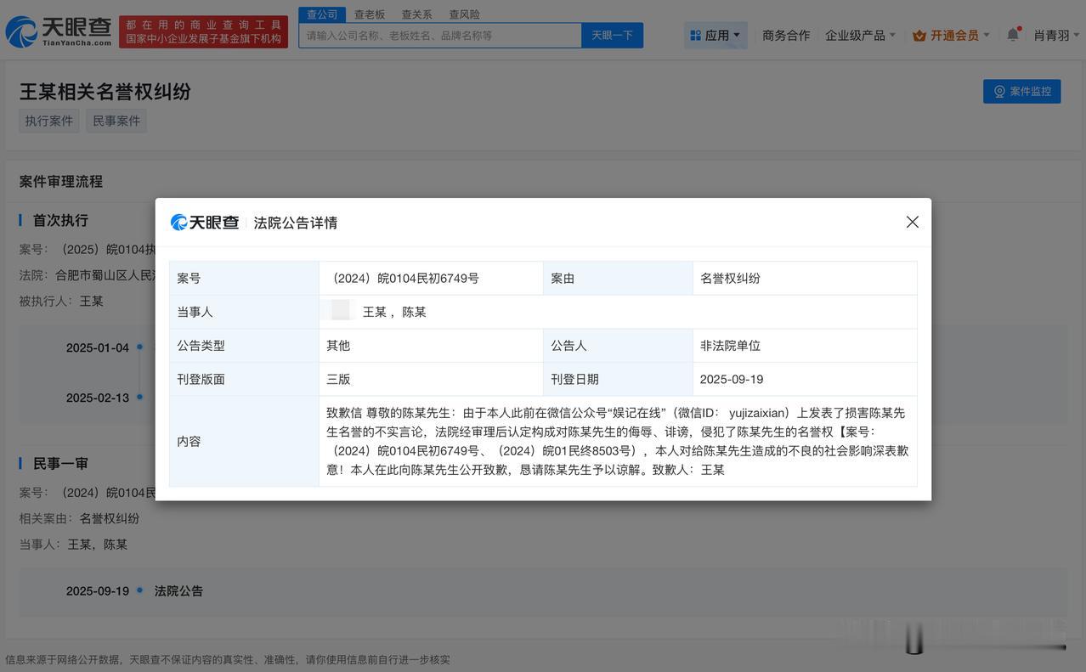Click the 2025-09-19 timeline date
Screen dimensions: 1086x672
point(98,591)
